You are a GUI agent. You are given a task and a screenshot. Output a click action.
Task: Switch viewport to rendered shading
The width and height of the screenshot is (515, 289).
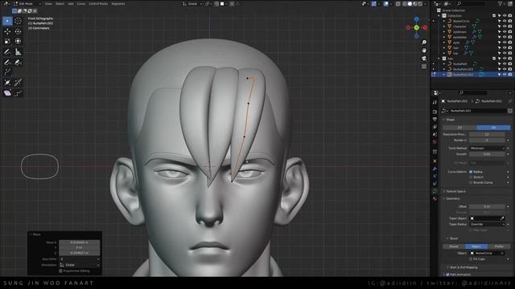click(x=420, y=4)
